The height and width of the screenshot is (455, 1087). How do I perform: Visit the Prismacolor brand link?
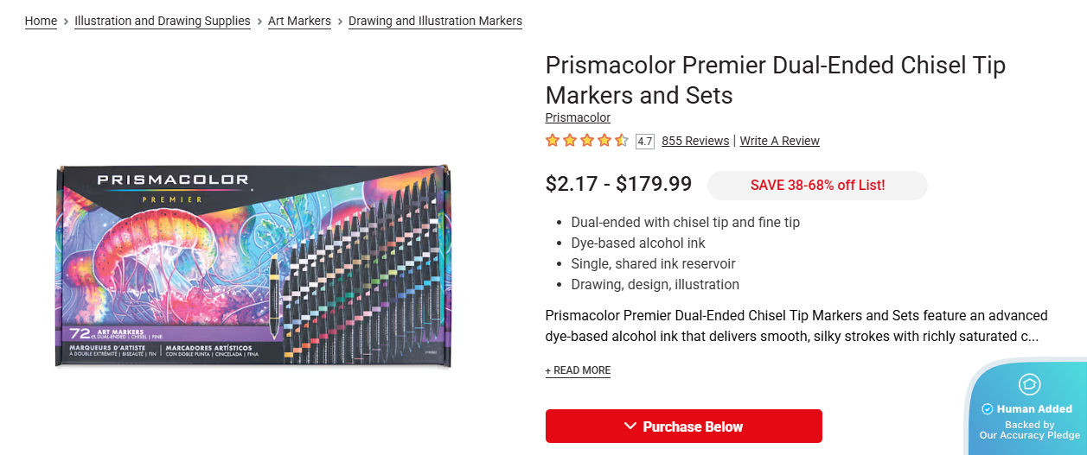pyautogui.click(x=578, y=117)
